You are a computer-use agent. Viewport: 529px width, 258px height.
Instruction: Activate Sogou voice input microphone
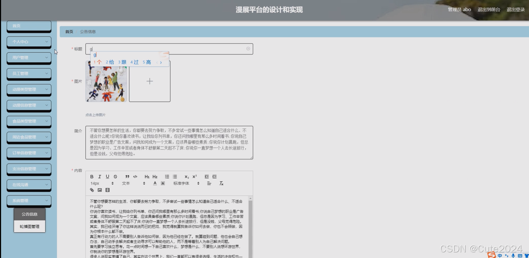513,256
